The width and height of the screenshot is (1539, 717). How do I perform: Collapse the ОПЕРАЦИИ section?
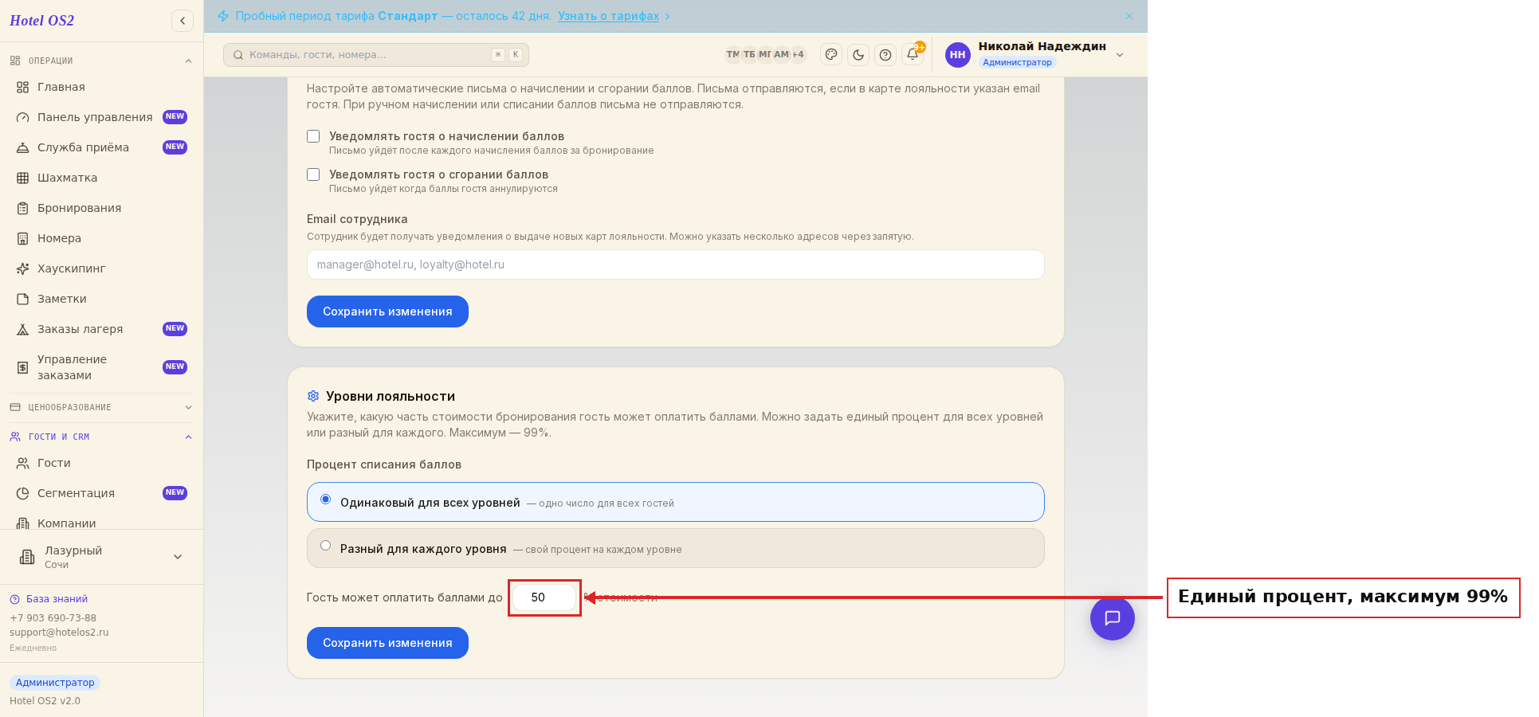[x=100, y=61]
